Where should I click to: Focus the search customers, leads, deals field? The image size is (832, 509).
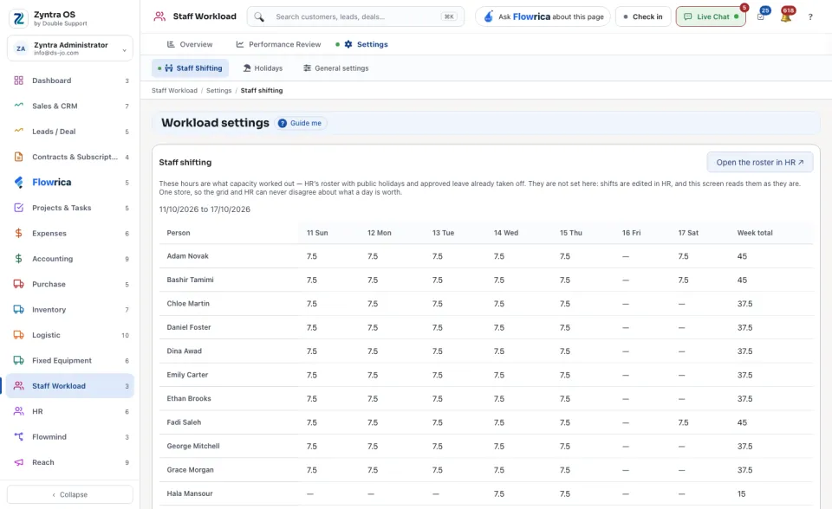[x=355, y=16]
